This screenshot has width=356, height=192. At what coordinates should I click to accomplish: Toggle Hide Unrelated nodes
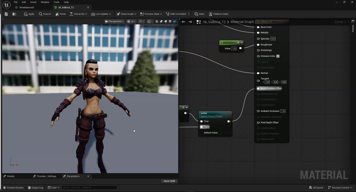(x=176, y=14)
